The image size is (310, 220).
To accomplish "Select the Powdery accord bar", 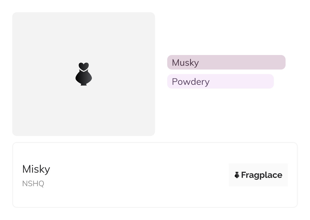I will (x=220, y=81).
